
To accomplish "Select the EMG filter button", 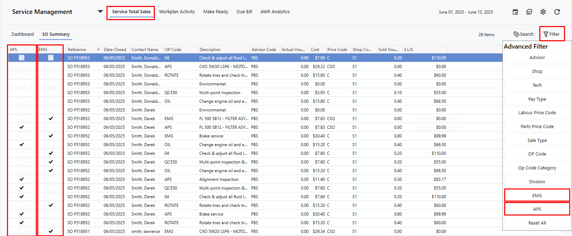I will tap(537, 195).
